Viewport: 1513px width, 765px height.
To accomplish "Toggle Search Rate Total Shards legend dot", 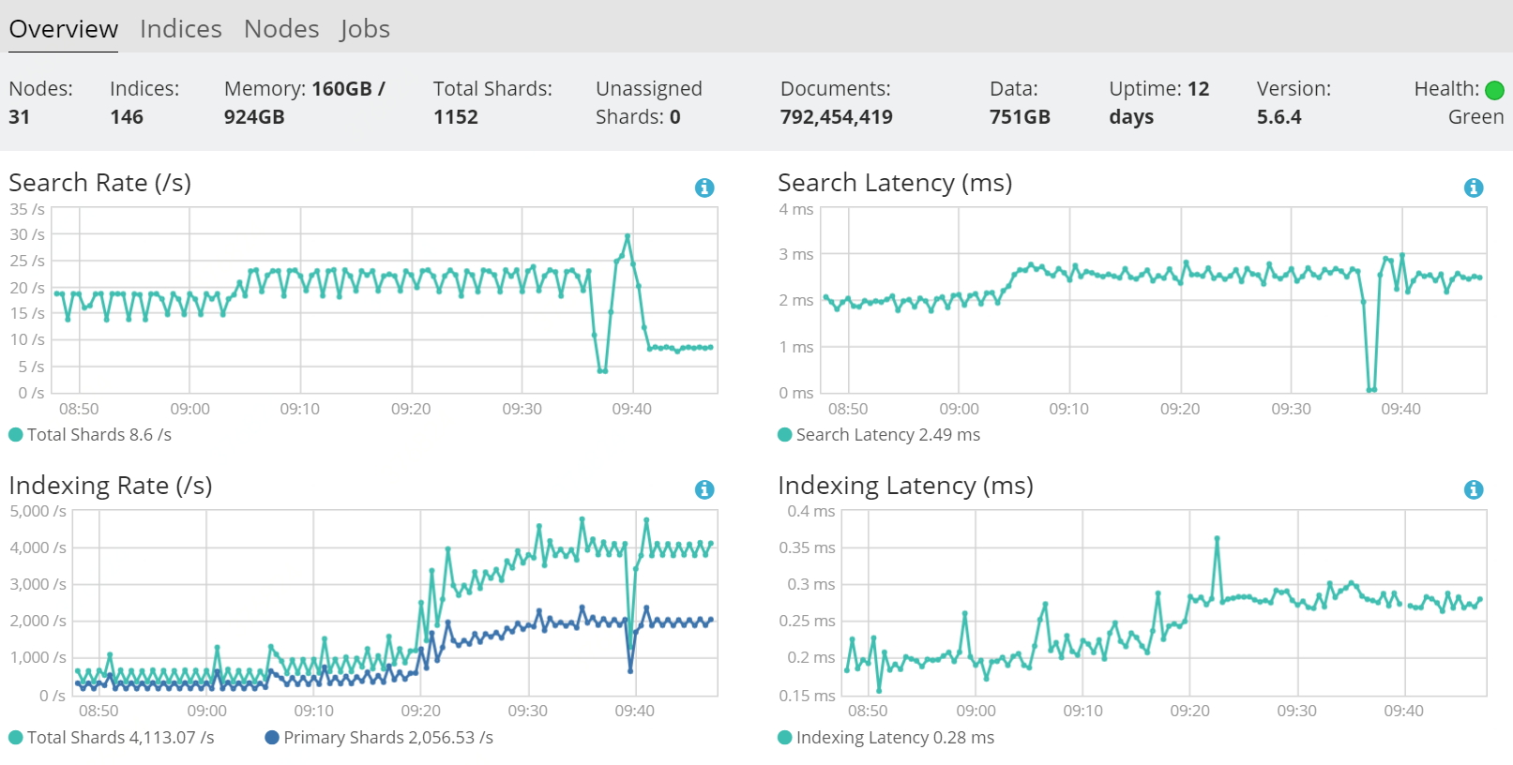I will pos(16,435).
